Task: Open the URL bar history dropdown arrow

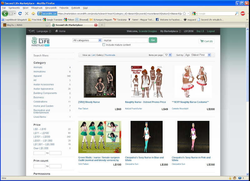Action: point(188,13)
